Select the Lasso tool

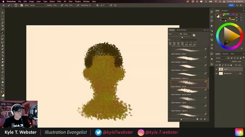[x=3, y=19]
